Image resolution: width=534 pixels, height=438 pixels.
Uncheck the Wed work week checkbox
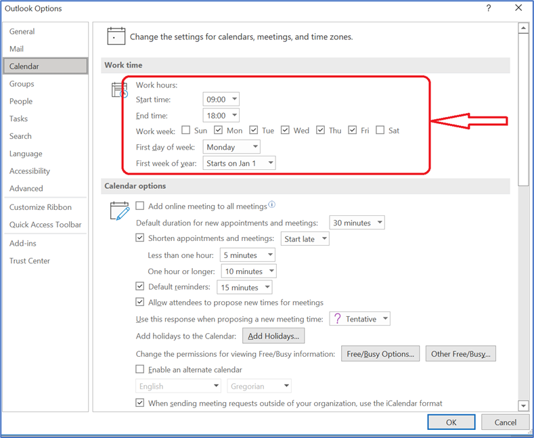285,130
